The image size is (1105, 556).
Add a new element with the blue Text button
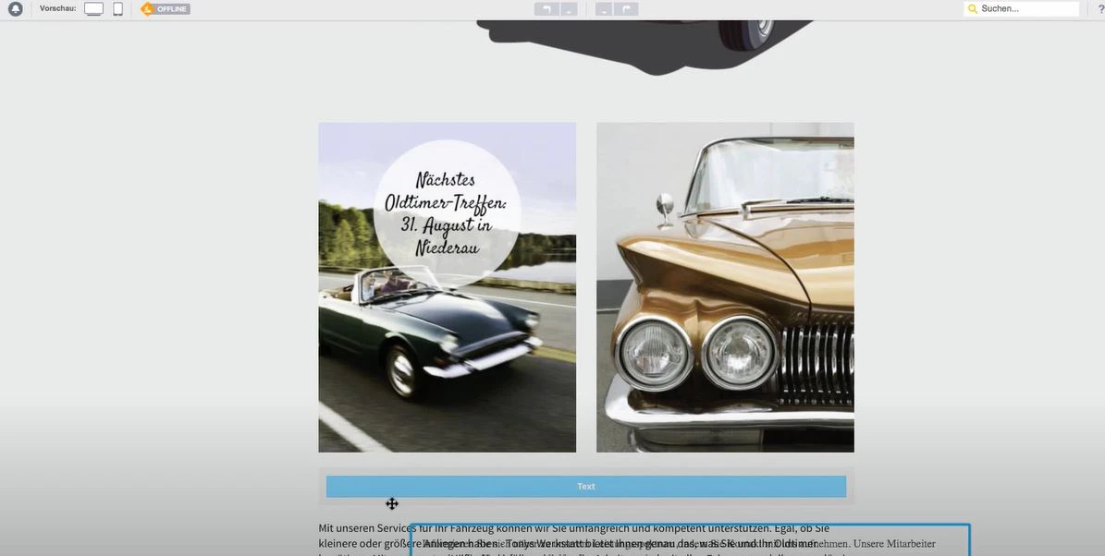(586, 486)
